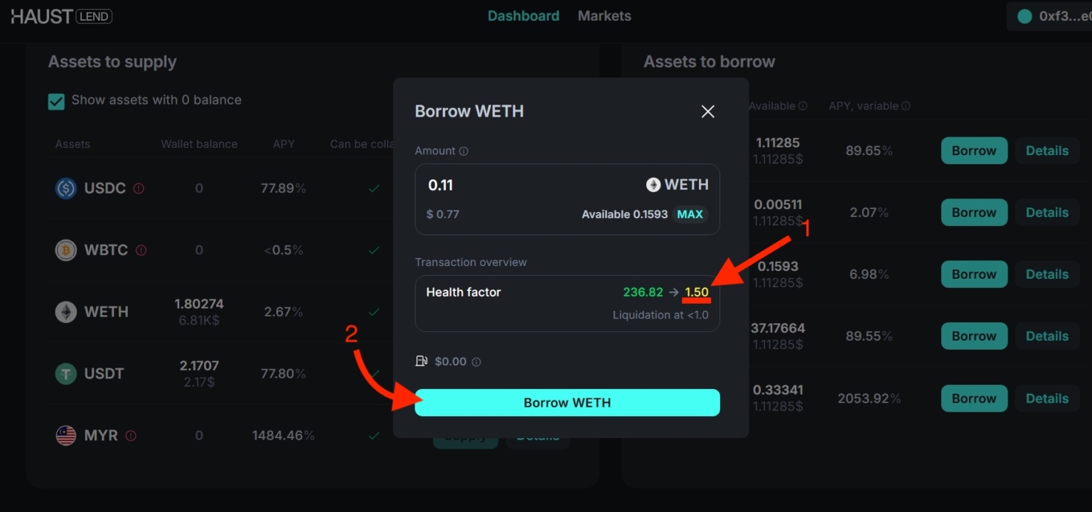Click the HAUST LEND logo
The height and width of the screenshot is (512, 1092).
pyautogui.click(x=60, y=16)
